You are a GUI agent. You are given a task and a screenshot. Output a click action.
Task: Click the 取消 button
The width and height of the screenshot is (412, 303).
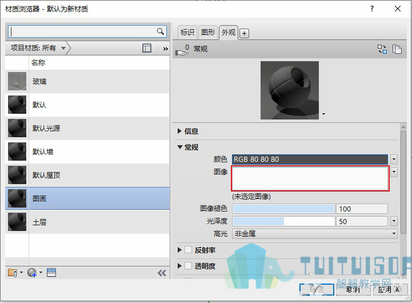pos(353,290)
